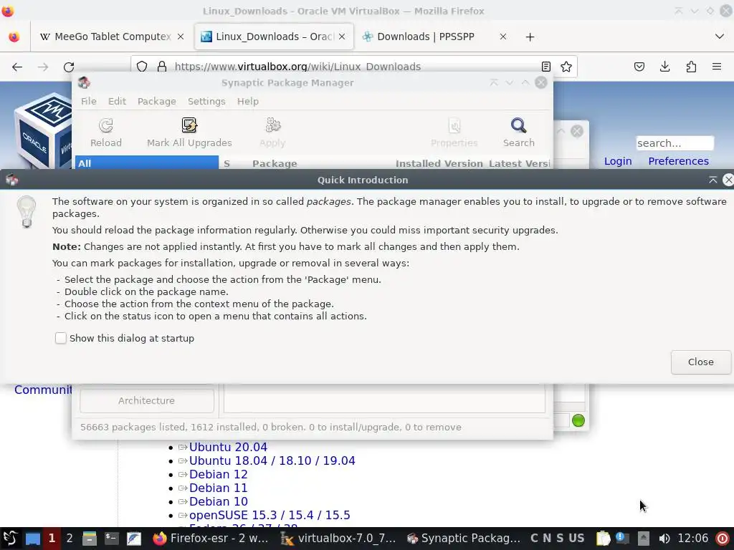Open the Firefox hamburger application menu
This screenshot has width=734, height=550.
click(x=717, y=67)
